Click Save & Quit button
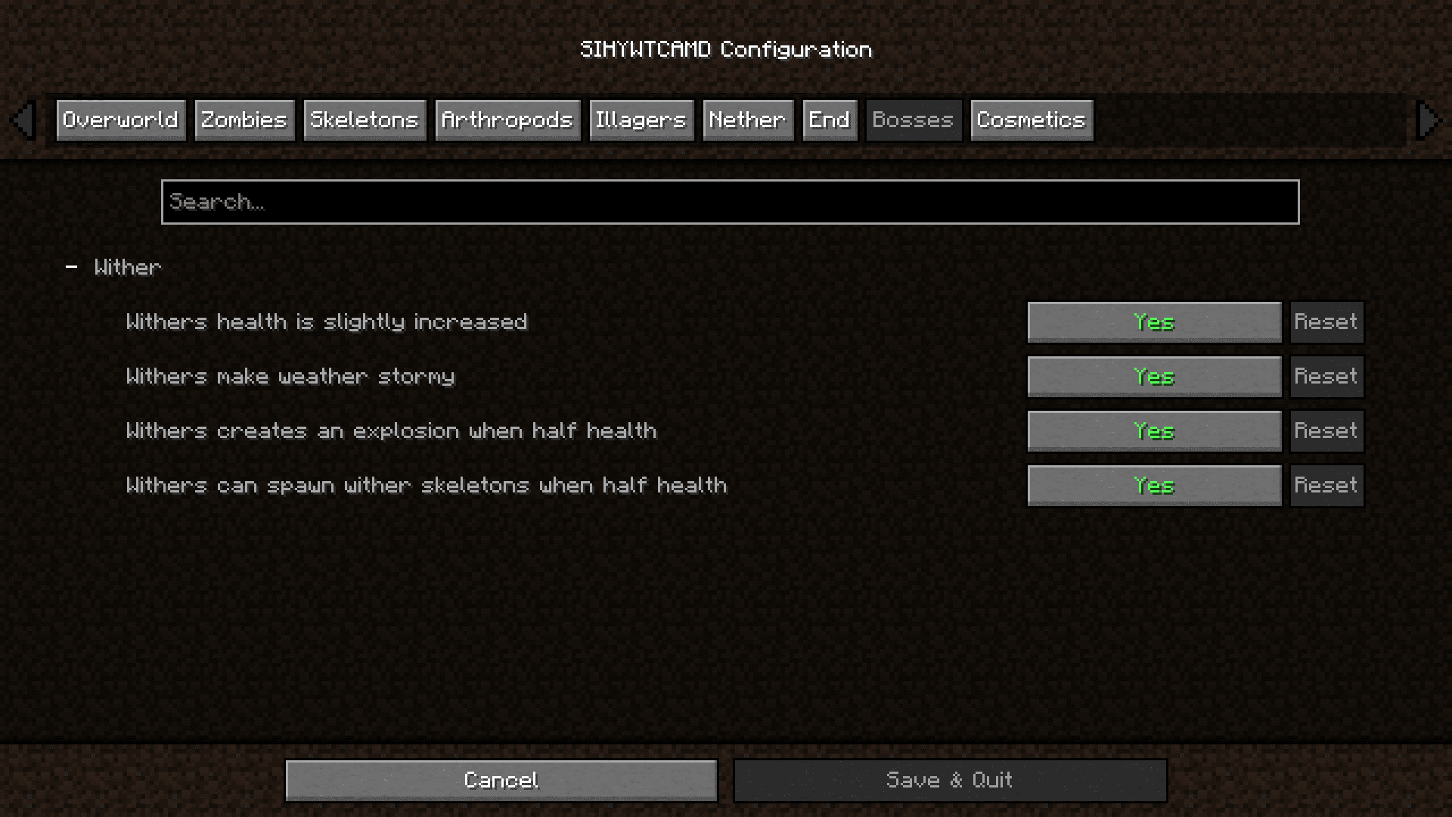 tap(949, 779)
